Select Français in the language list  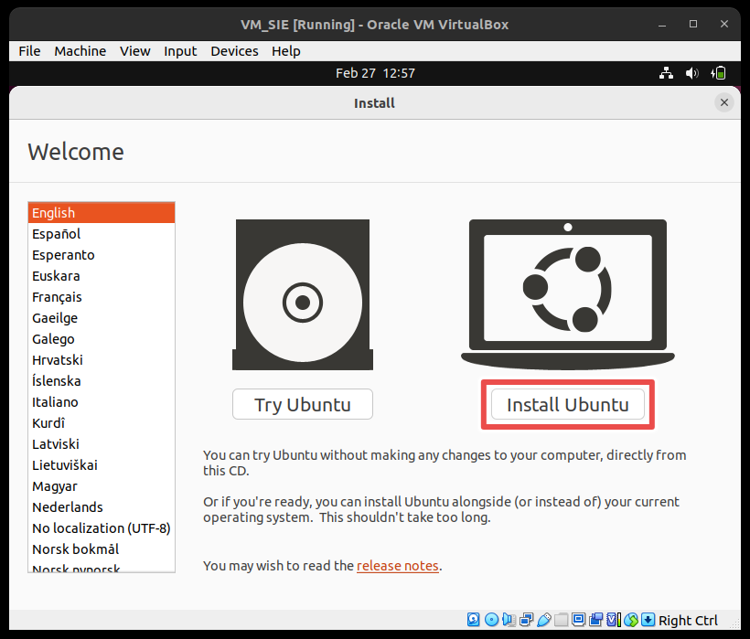102,297
